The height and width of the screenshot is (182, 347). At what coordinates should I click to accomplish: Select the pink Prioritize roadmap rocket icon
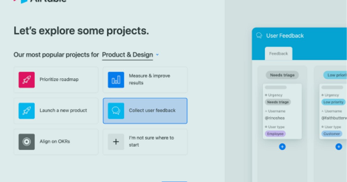click(x=26, y=79)
